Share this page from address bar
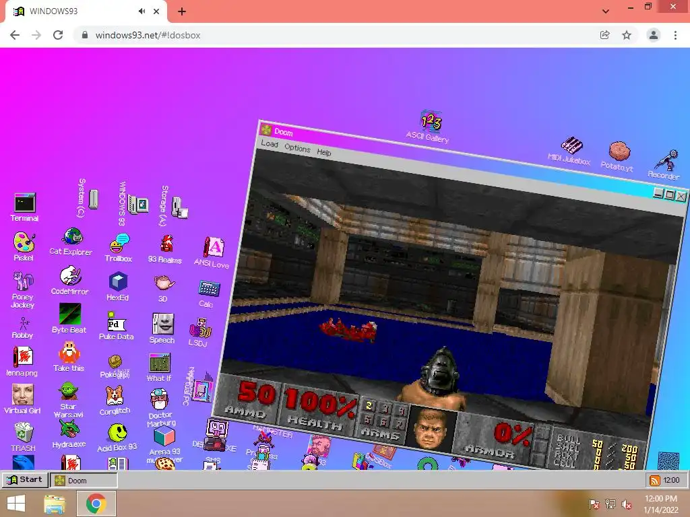 tap(604, 35)
